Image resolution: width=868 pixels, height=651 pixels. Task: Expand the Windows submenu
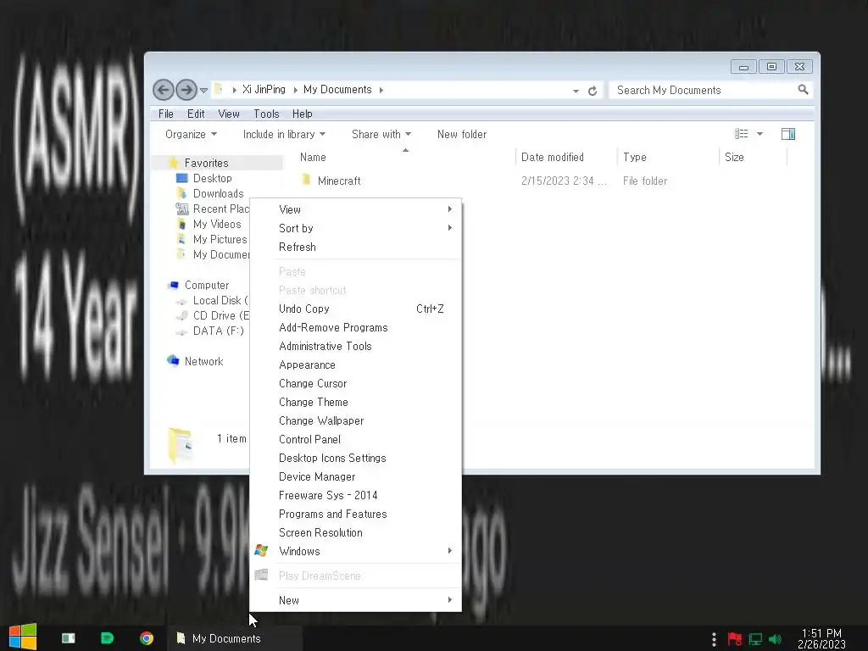355,551
